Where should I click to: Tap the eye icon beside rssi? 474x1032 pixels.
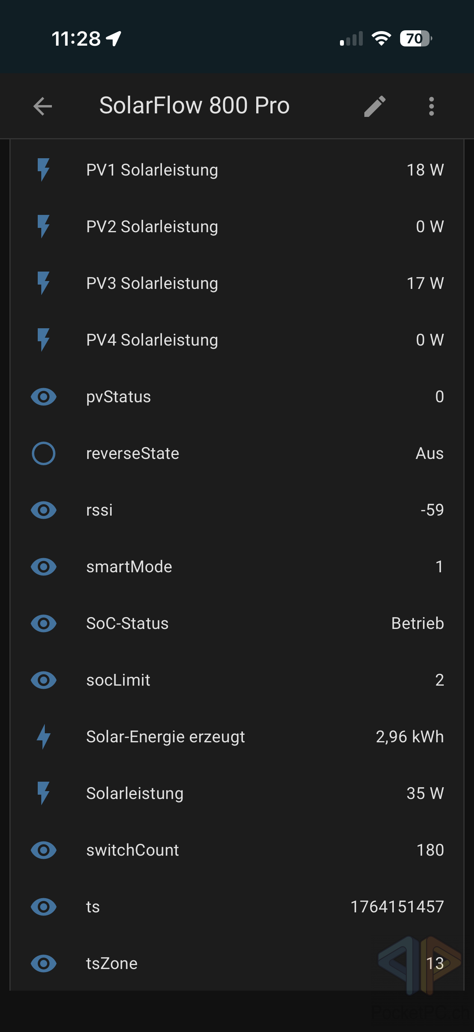(44, 510)
